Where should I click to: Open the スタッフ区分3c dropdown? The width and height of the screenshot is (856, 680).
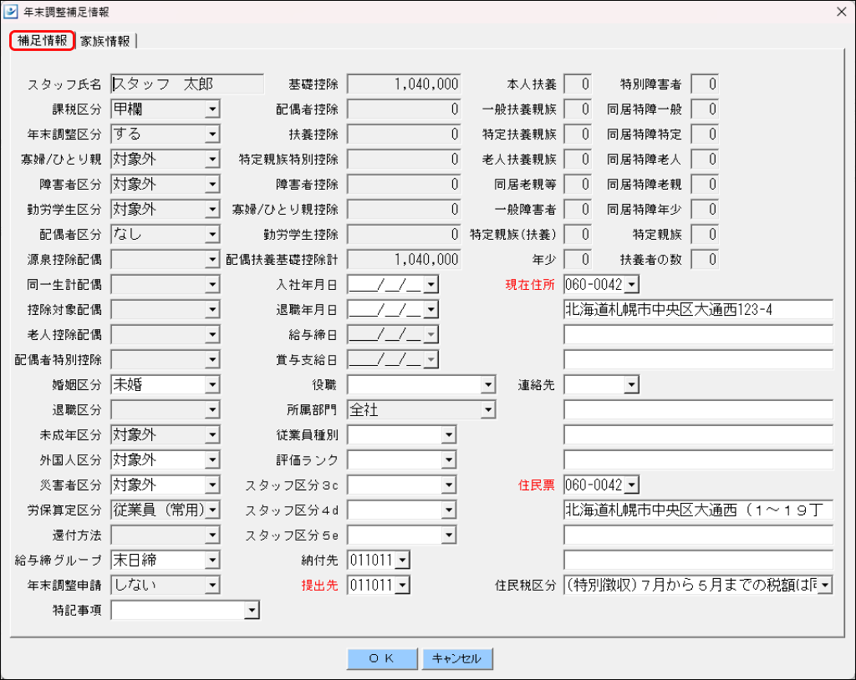click(x=448, y=485)
